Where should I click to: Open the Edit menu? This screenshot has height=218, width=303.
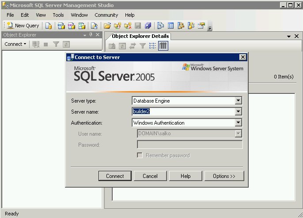coord(25,15)
